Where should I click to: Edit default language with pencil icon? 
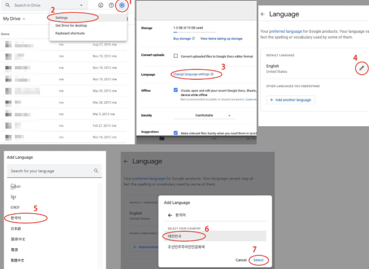[362, 68]
